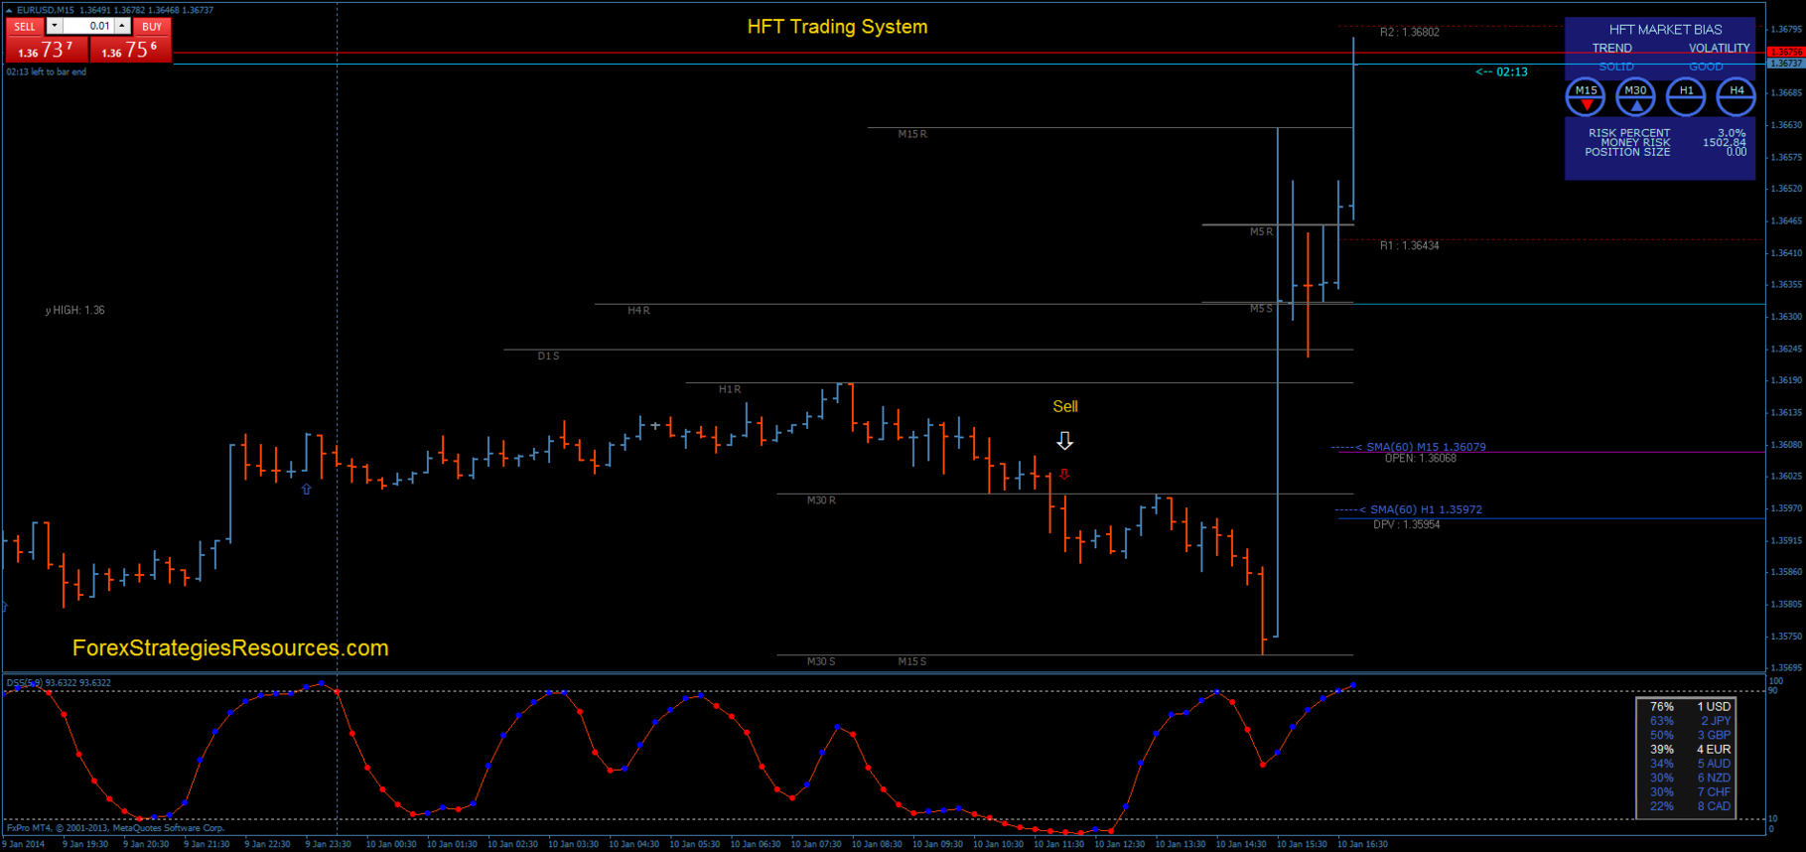
Task: Click the VOLATILITY label in bias panel
Action: pyautogui.click(x=1720, y=48)
